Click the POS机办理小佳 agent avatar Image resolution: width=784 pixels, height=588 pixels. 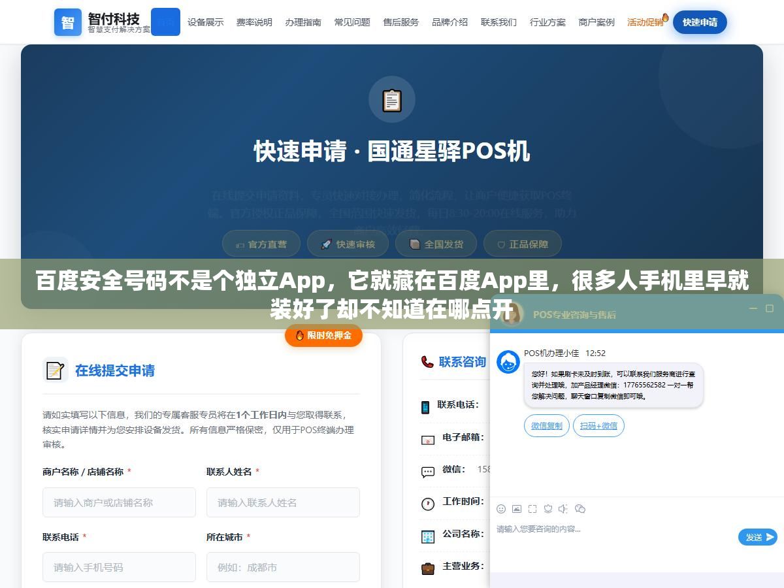[x=508, y=362]
